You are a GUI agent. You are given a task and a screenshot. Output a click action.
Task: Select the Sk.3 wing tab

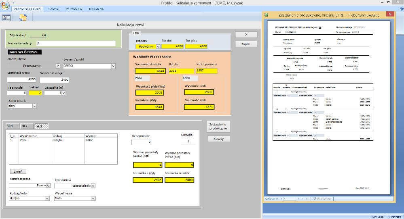click(x=42, y=126)
